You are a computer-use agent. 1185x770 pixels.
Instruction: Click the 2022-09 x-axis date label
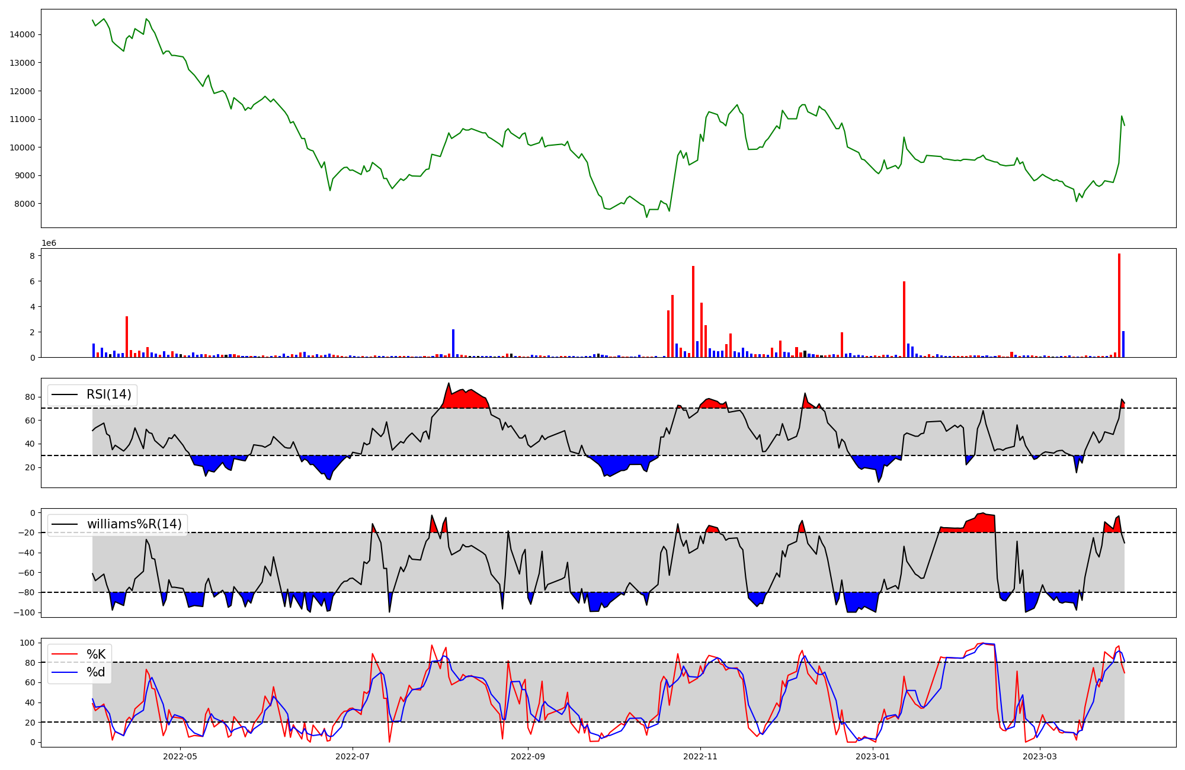click(x=527, y=756)
